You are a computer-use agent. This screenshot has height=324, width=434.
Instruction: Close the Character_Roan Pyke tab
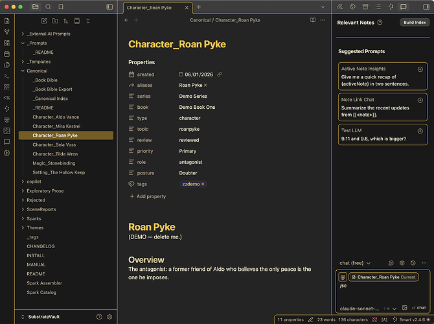[187, 8]
